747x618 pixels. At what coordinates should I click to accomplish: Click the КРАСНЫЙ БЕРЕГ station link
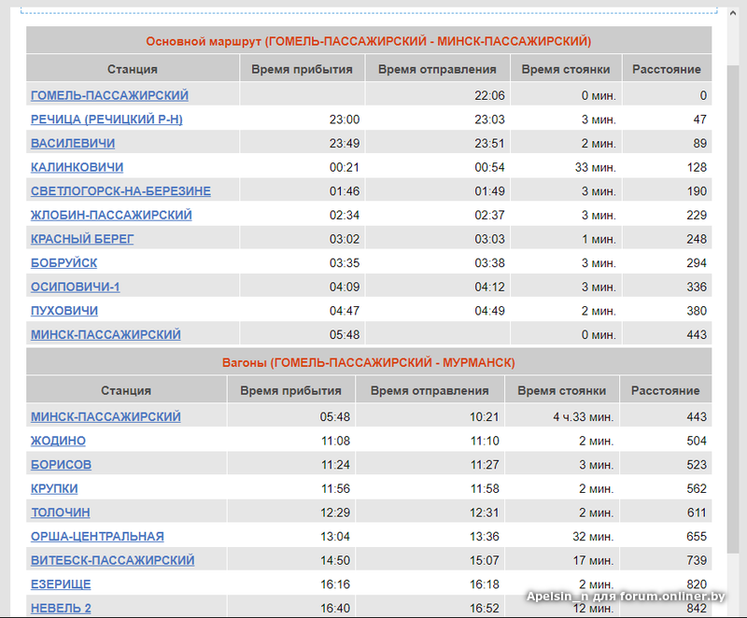82,239
